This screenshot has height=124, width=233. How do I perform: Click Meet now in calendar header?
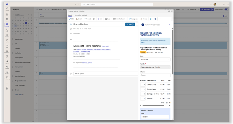pos(192,9)
